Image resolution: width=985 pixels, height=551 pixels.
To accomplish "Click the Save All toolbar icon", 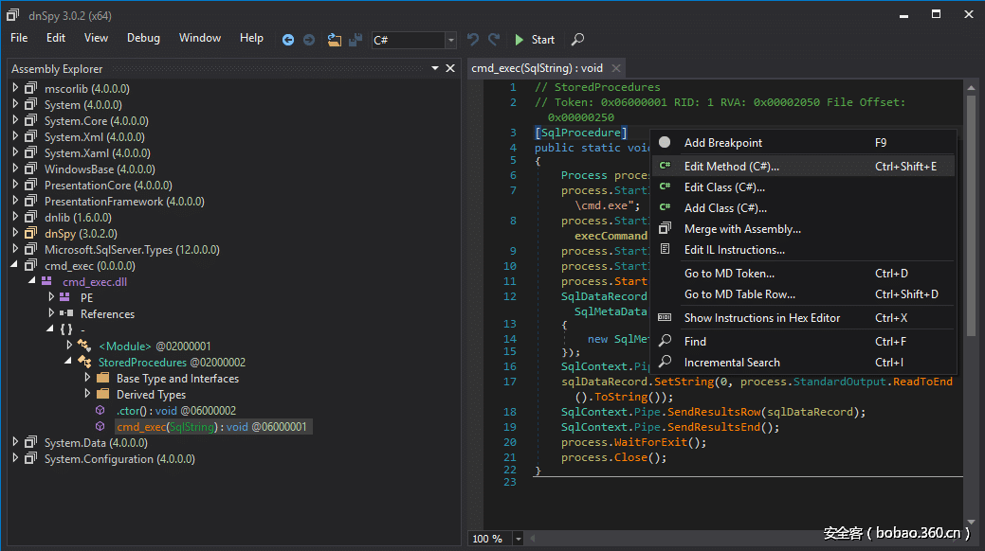I will click(356, 40).
